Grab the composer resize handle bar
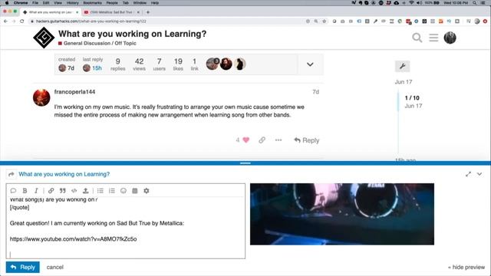Viewport: 491px width, 276px height. [x=245, y=163]
